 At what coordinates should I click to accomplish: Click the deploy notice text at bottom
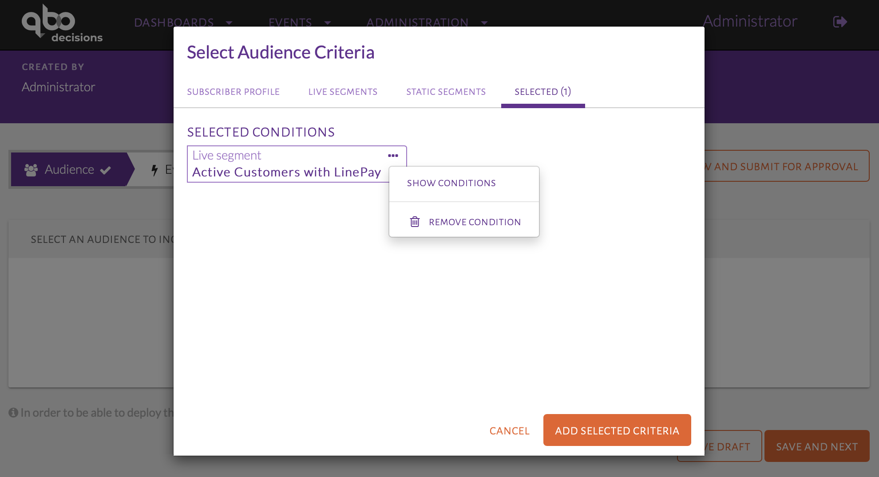point(97,413)
